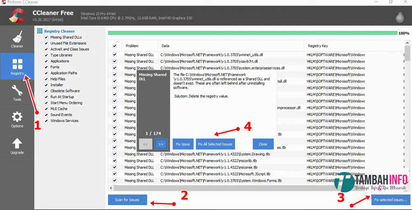The width and height of the screenshot is (412, 210).
Task: Toggle Application Paths checkbox
Action: [x=47, y=73]
